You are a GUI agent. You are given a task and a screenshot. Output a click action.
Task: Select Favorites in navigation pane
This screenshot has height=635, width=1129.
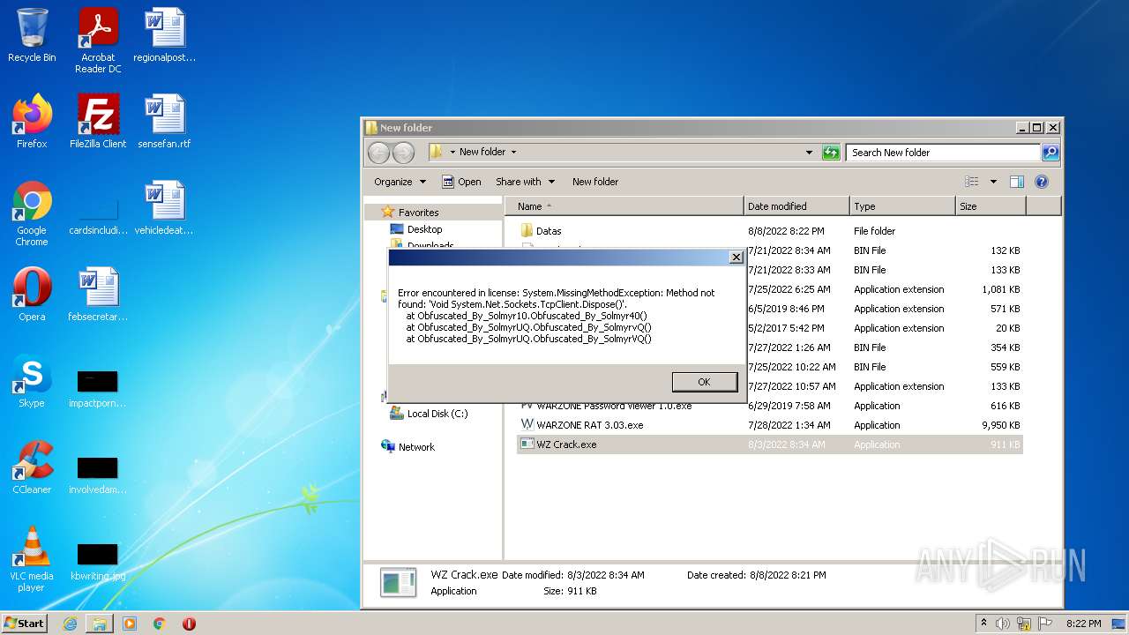point(418,213)
